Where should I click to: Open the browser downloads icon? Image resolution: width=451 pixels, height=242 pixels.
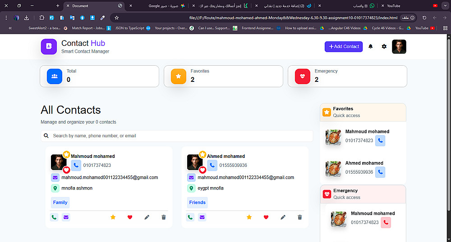[27, 18]
